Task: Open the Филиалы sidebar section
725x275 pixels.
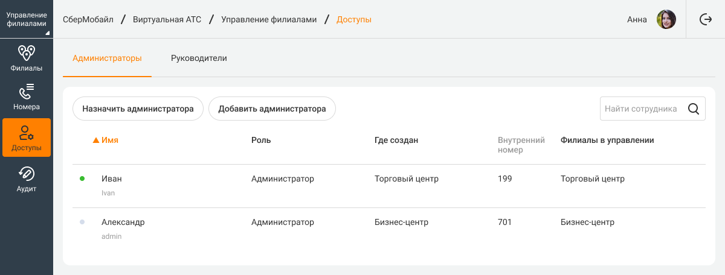Action: tap(27, 58)
